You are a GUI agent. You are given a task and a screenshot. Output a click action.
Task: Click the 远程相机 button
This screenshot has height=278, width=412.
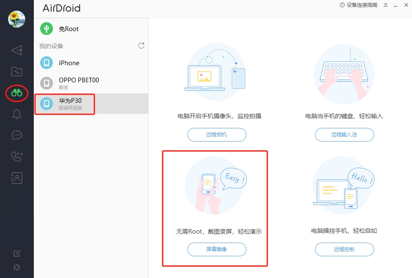click(217, 135)
